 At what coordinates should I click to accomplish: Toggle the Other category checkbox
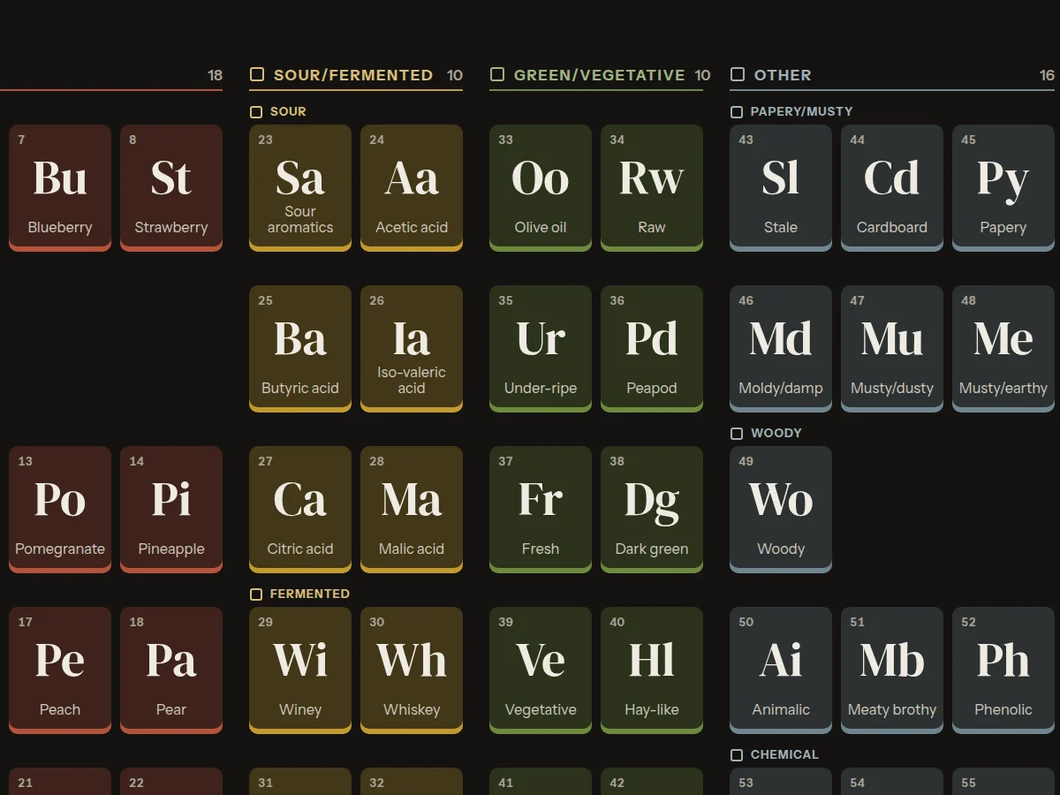coord(738,75)
